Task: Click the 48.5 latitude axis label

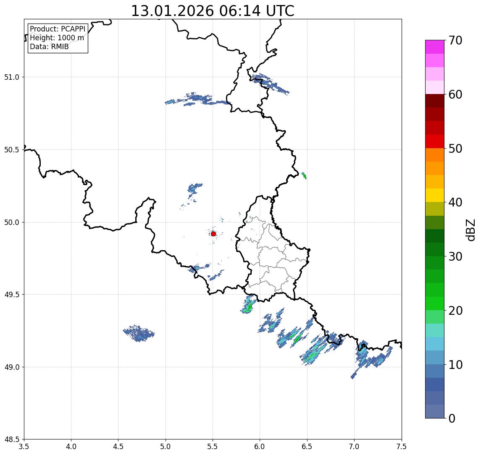Action: point(11,439)
